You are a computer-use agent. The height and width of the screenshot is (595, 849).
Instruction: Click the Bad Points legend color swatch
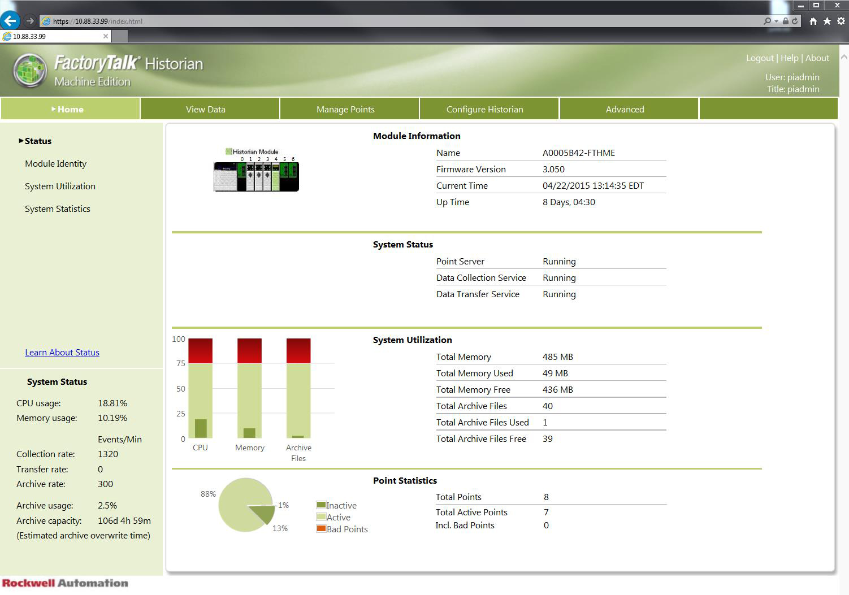click(321, 528)
